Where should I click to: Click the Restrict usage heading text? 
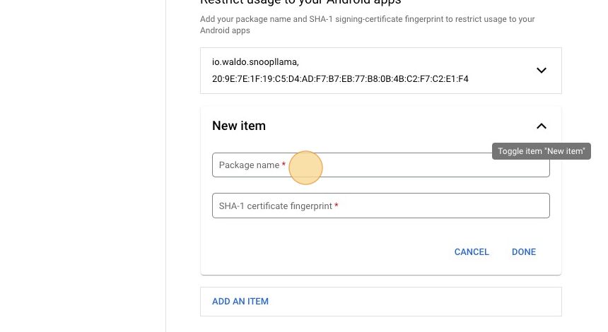coord(300,2)
